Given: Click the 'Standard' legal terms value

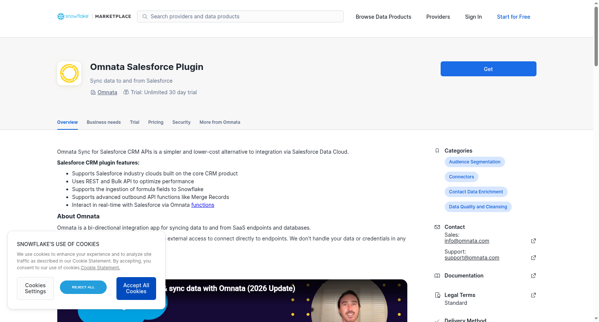Looking at the screenshot, I should point(456,303).
